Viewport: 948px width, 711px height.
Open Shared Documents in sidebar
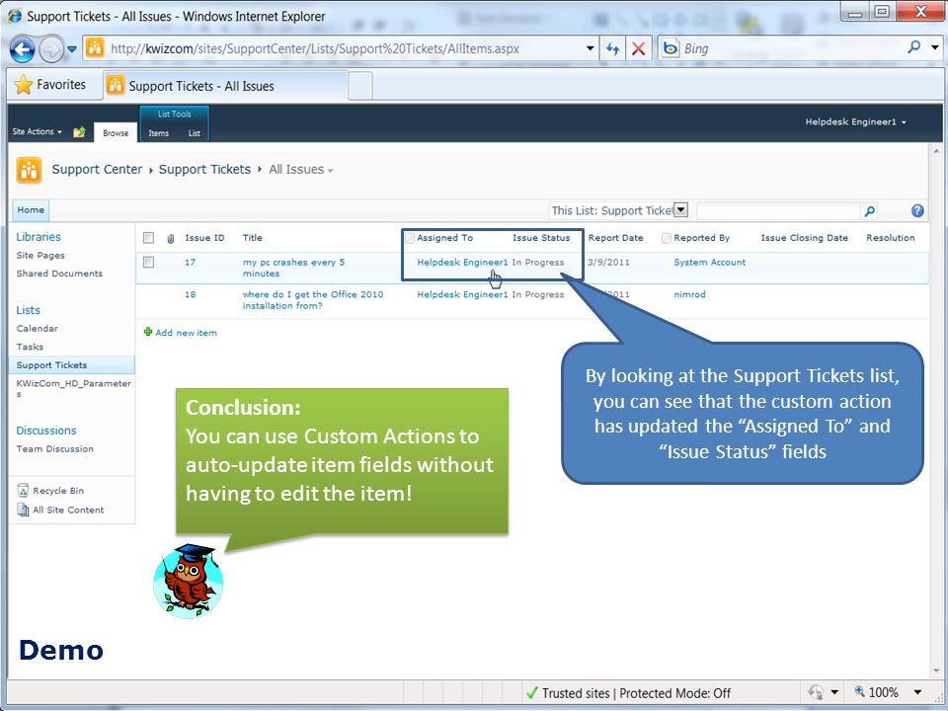(59, 274)
